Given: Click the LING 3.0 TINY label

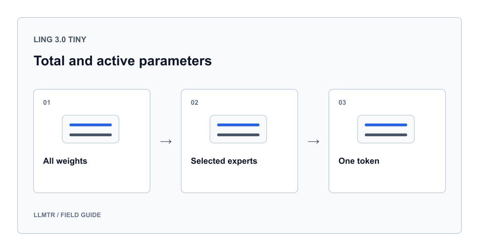Looking at the screenshot, I should click(60, 40).
